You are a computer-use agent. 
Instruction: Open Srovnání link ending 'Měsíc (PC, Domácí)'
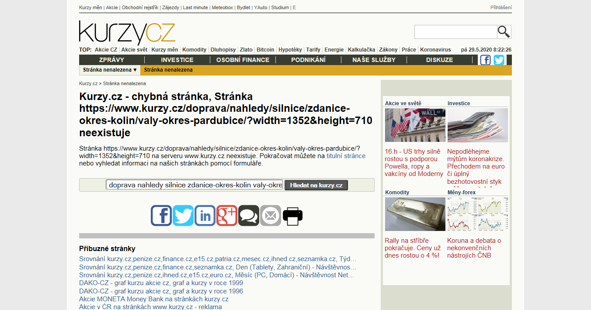tap(217, 275)
